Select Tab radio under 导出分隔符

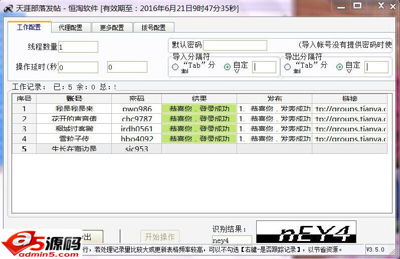(287, 67)
